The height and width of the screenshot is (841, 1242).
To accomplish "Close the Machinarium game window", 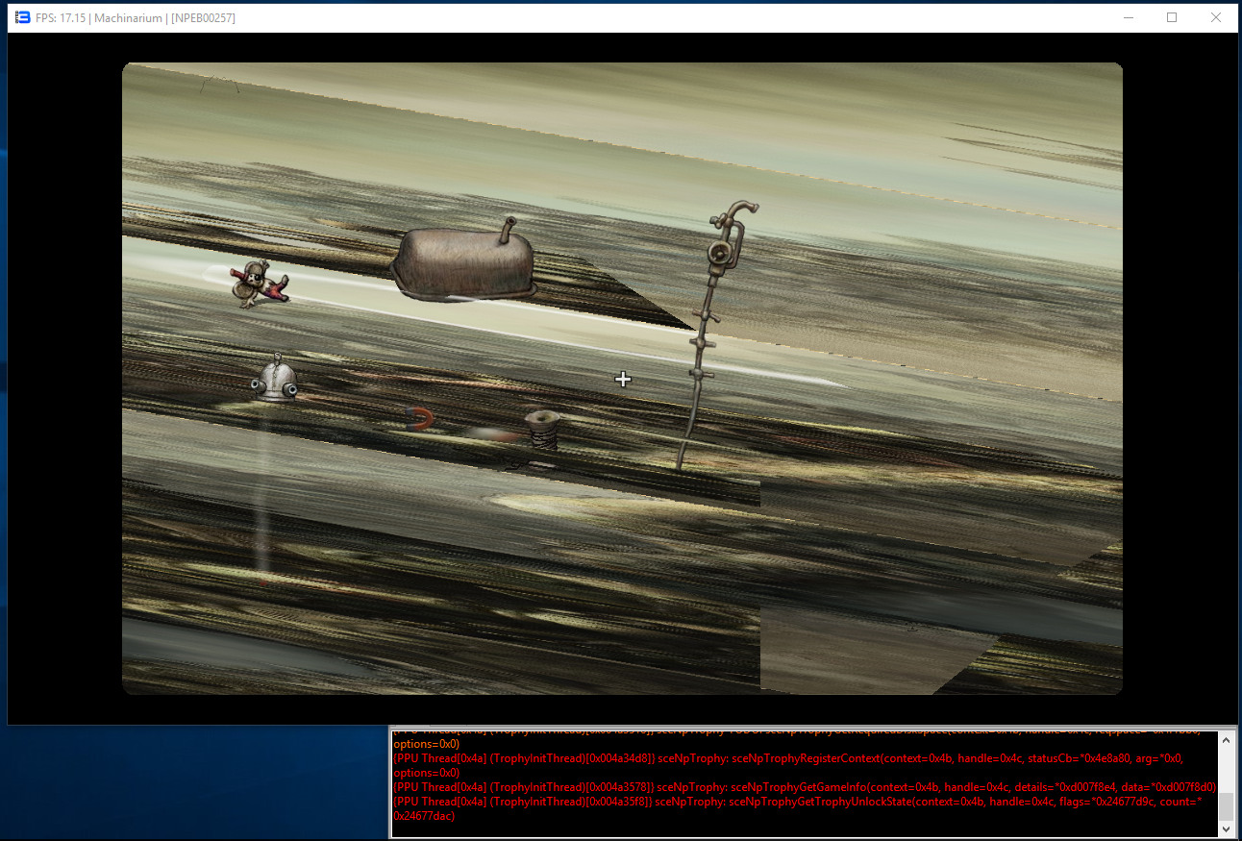I will pyautogui.click(x=1216, y=17).
